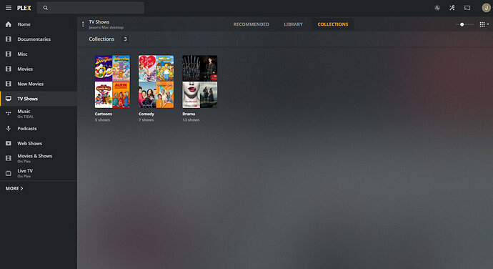Viewport: 493px width, 269px height.
Task: Select the Collections tab
Action: (x=333, y=24)
